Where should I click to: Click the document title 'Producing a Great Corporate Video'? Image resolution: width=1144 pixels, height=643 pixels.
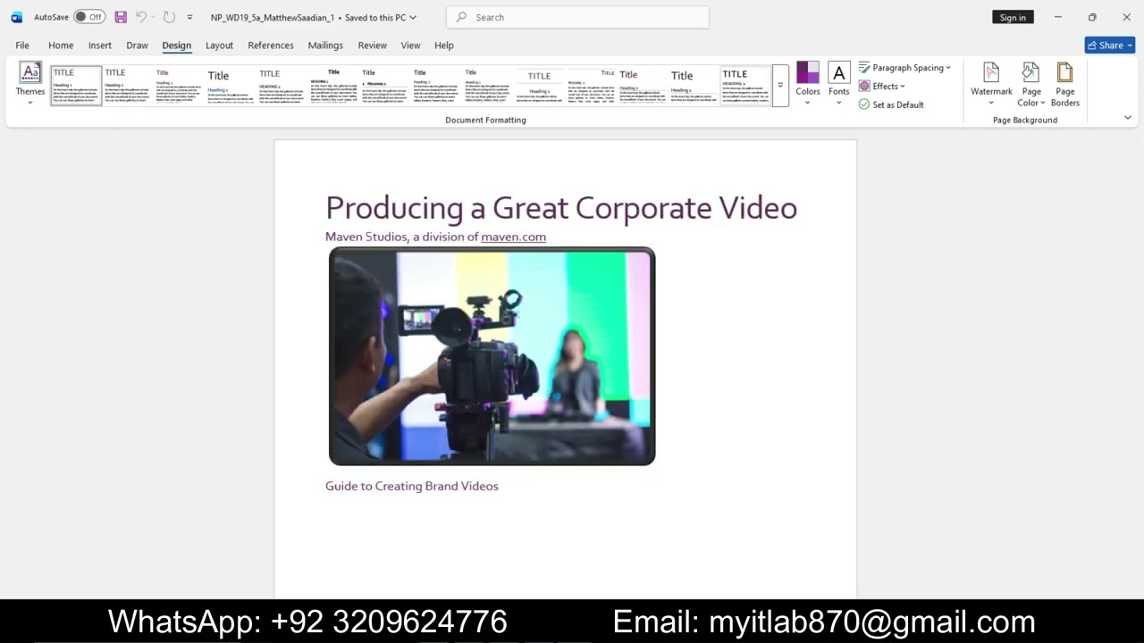[x=561, y=207]
